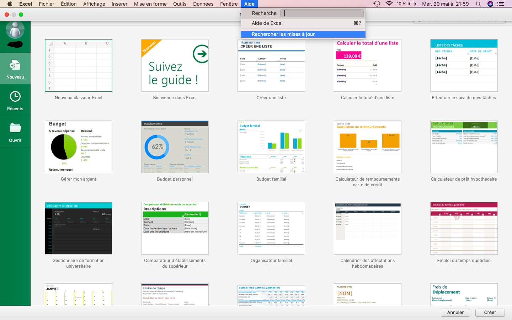The image size is (512, 320).
Task: Click the Organisateur familial caption
Action: tap(271, 261)
